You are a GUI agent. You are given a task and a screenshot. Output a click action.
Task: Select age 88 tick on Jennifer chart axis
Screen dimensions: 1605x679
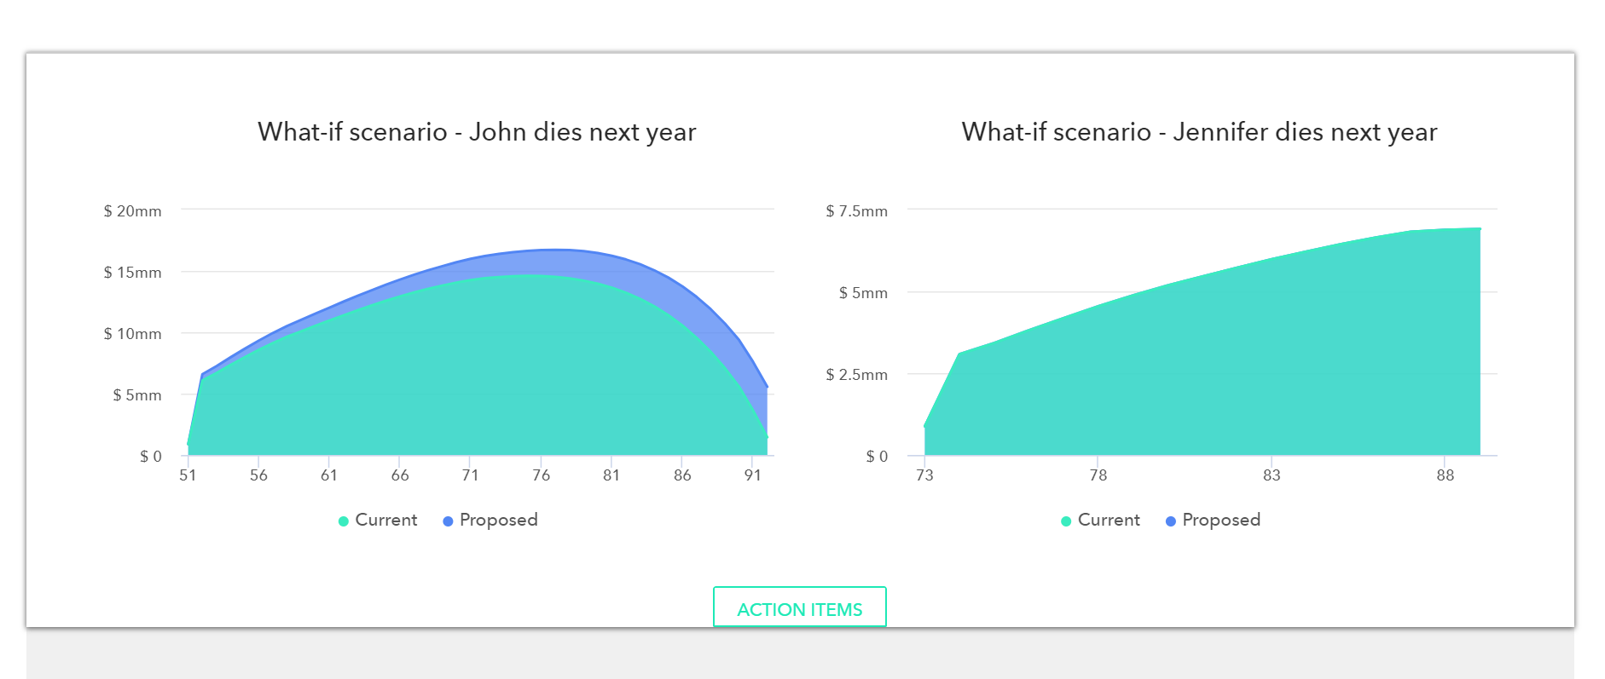click(1445, 475)
